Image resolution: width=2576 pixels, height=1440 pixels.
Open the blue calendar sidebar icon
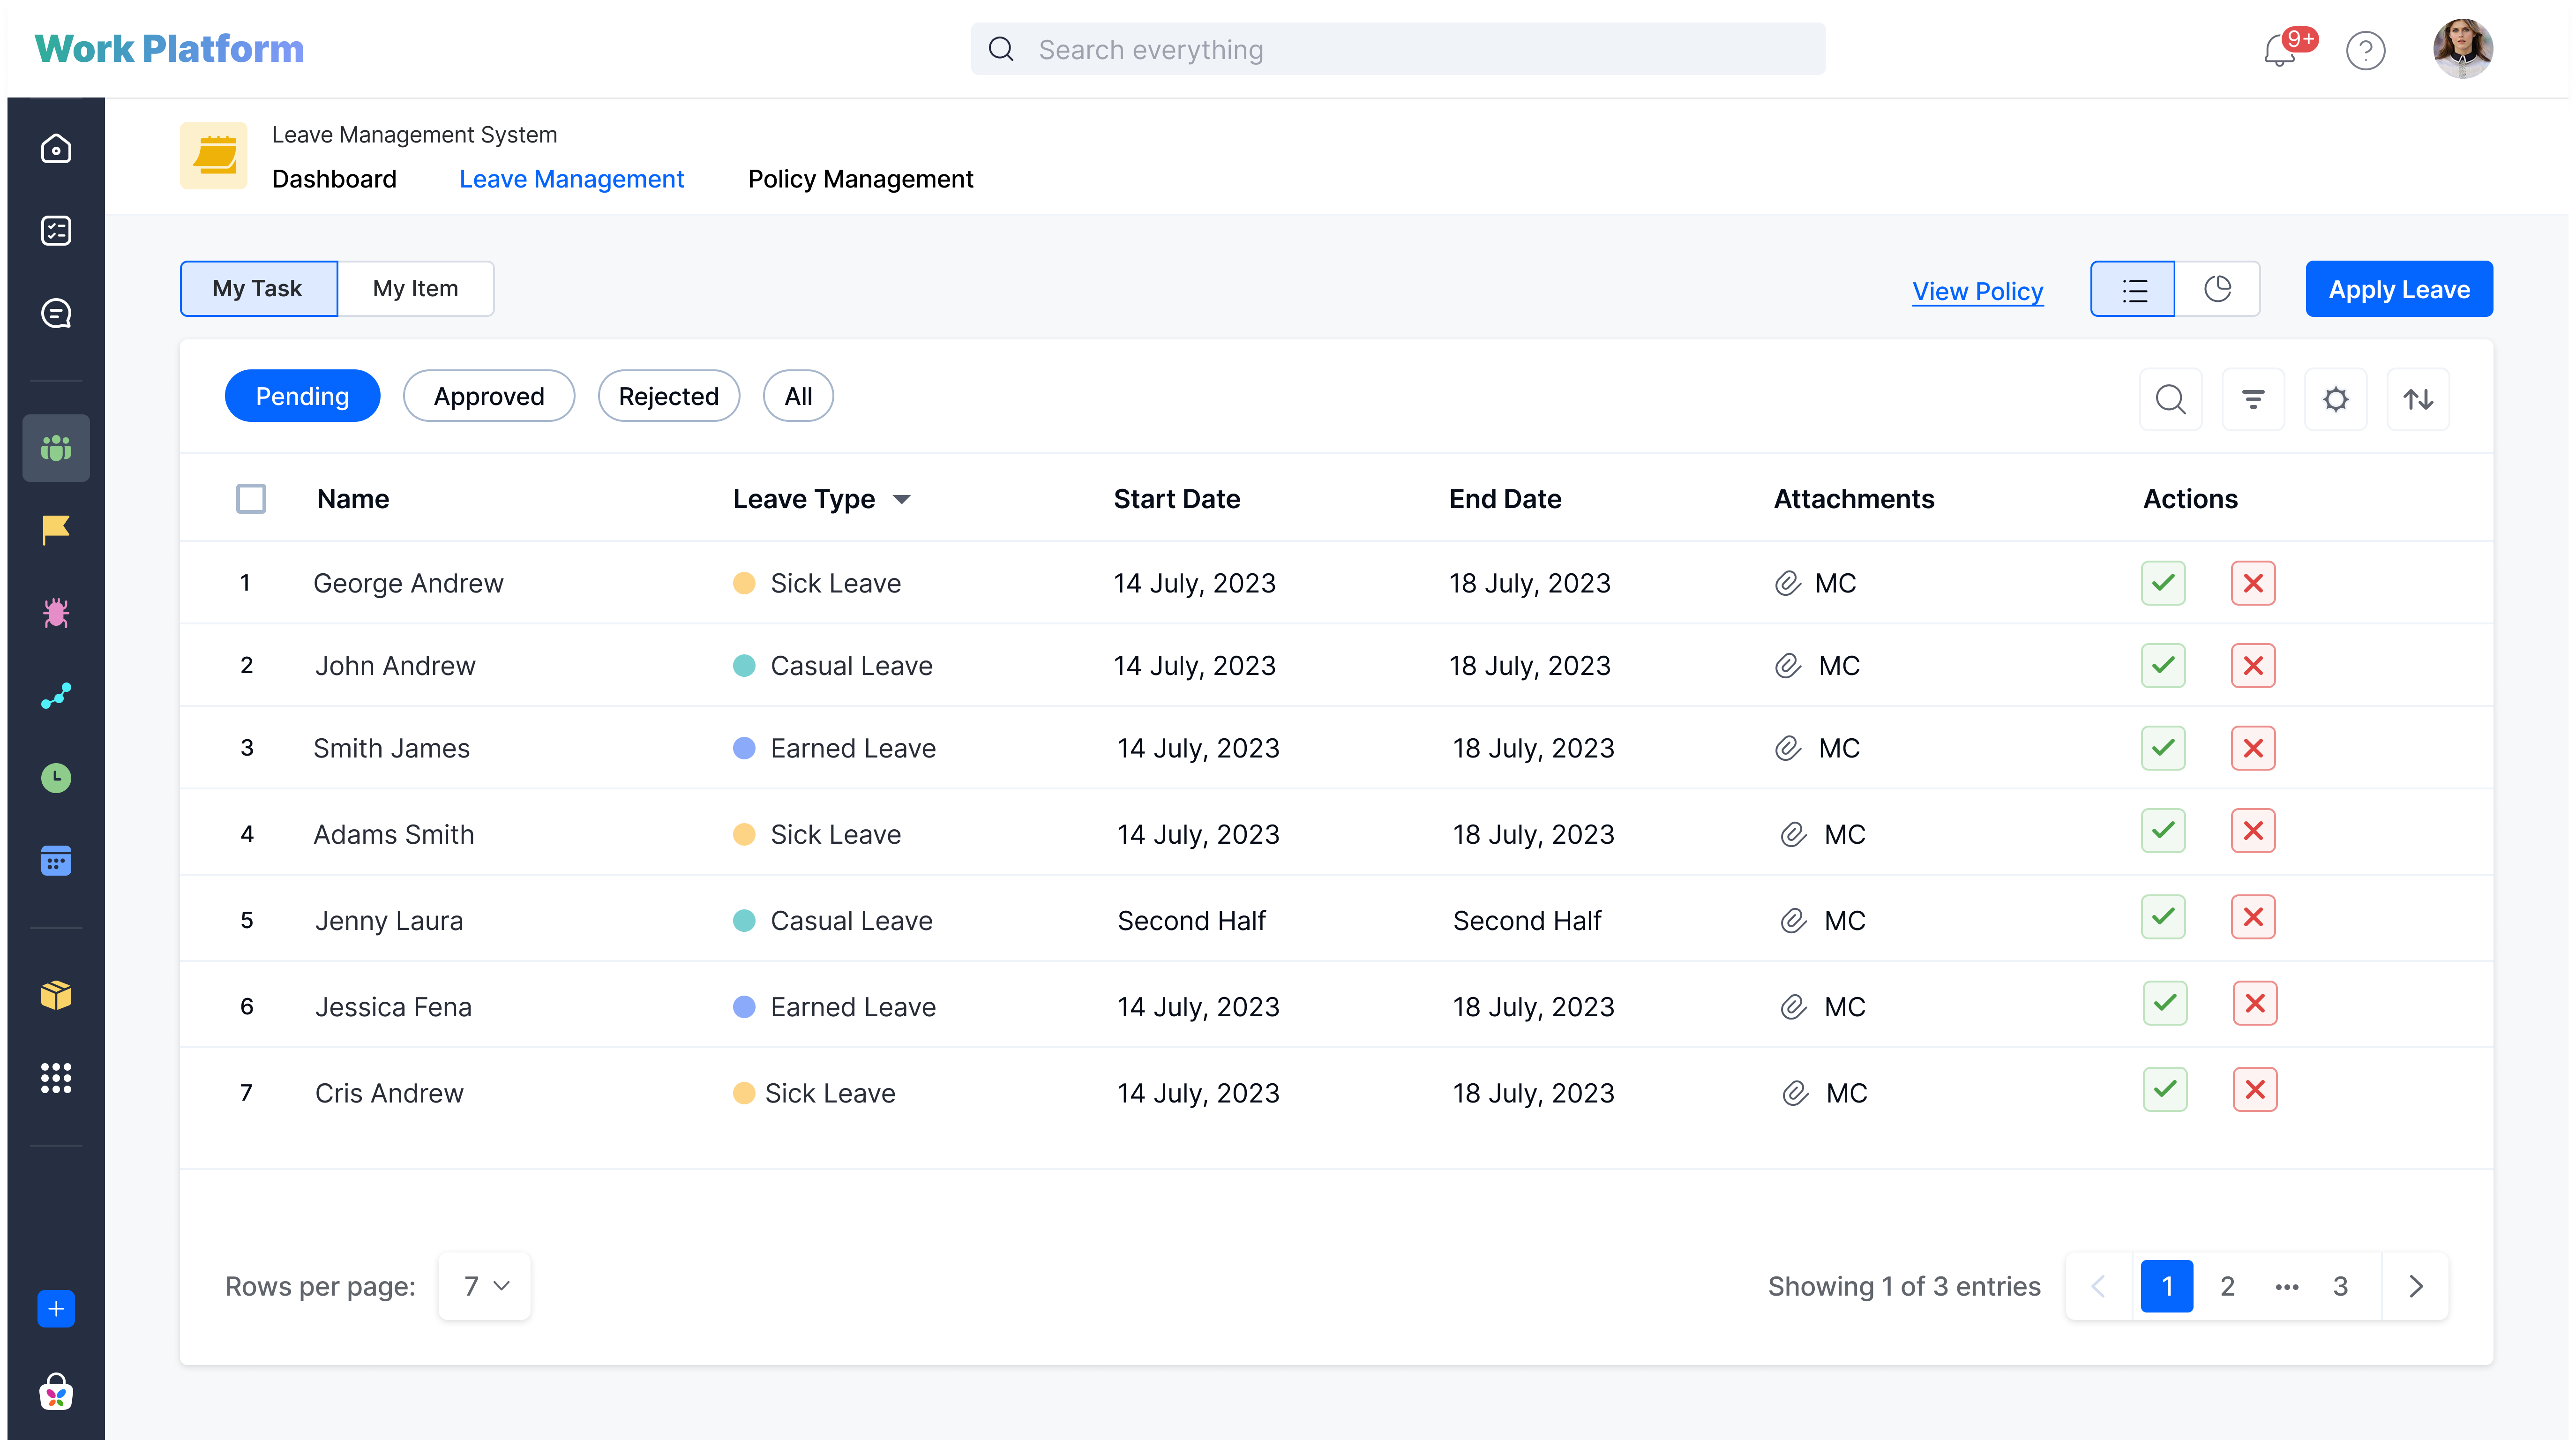point(56,860)
